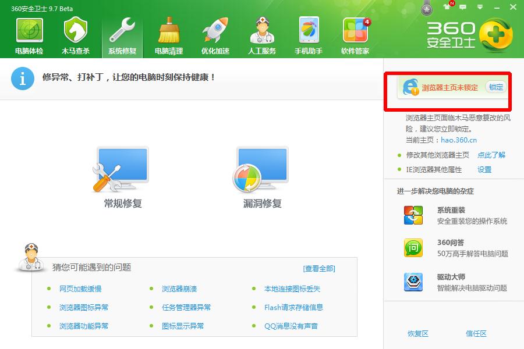
Task: Select the 系统修复 wrench tab
Action: [122, 37]
